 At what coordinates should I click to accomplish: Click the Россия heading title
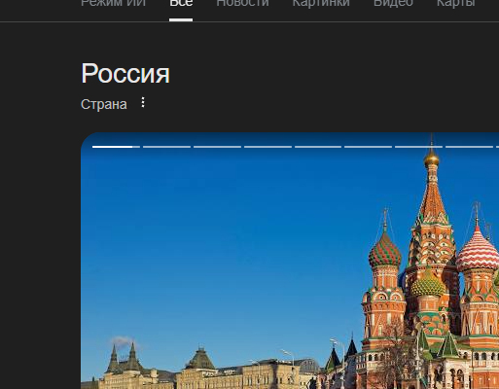tap(125, 74)
